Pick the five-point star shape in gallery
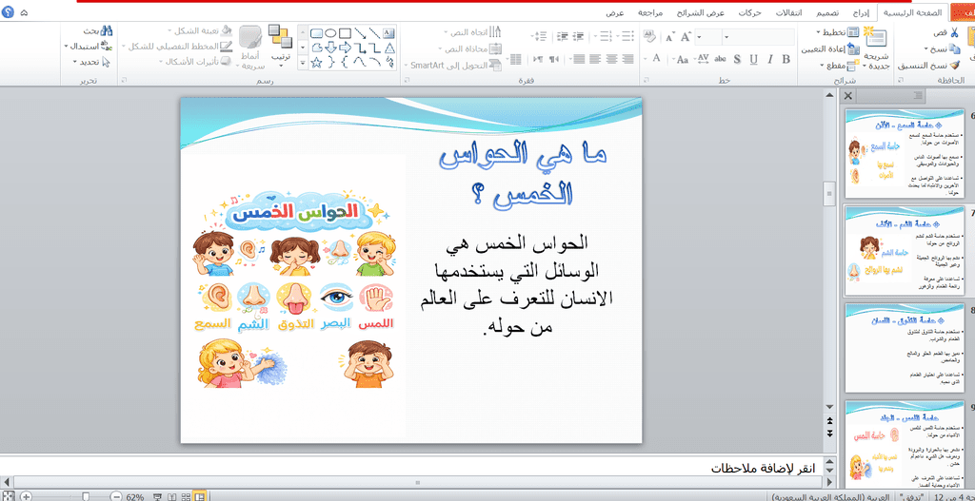Image resolution: width=975 pixels, height=501 pixels. point(316,62)
